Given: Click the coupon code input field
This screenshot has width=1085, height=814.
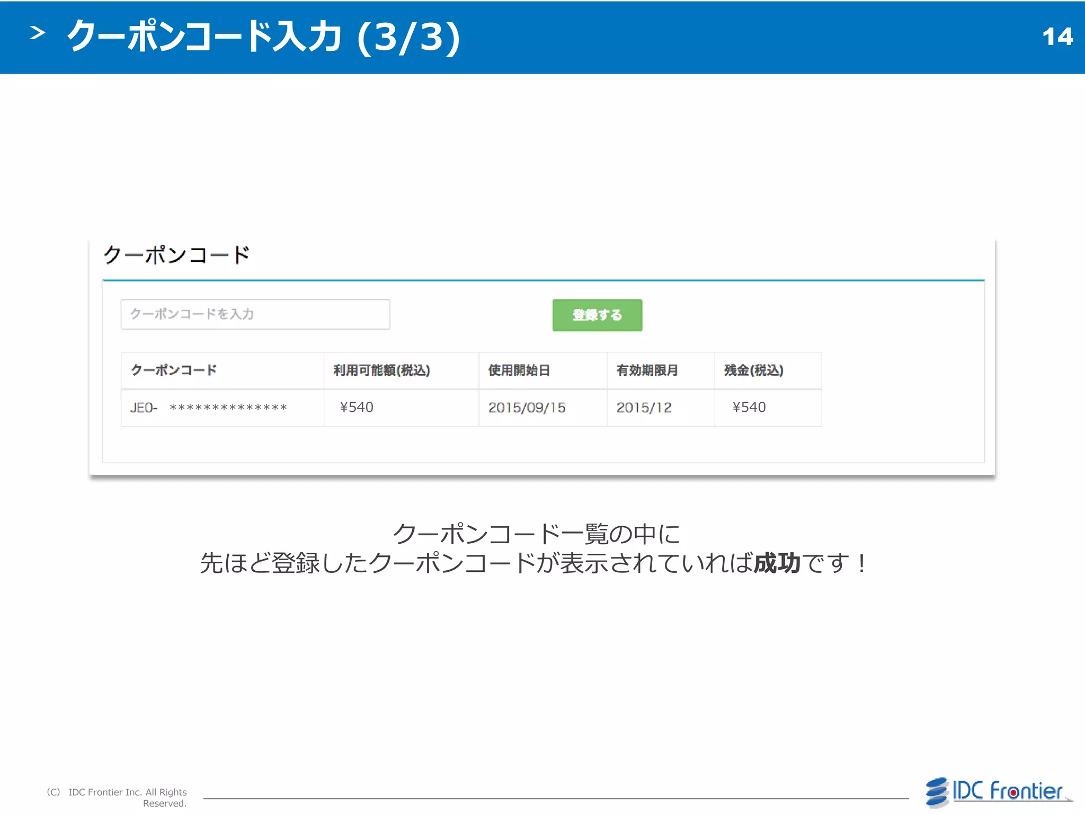Looking at the screenshot, I should click(255, 314).
